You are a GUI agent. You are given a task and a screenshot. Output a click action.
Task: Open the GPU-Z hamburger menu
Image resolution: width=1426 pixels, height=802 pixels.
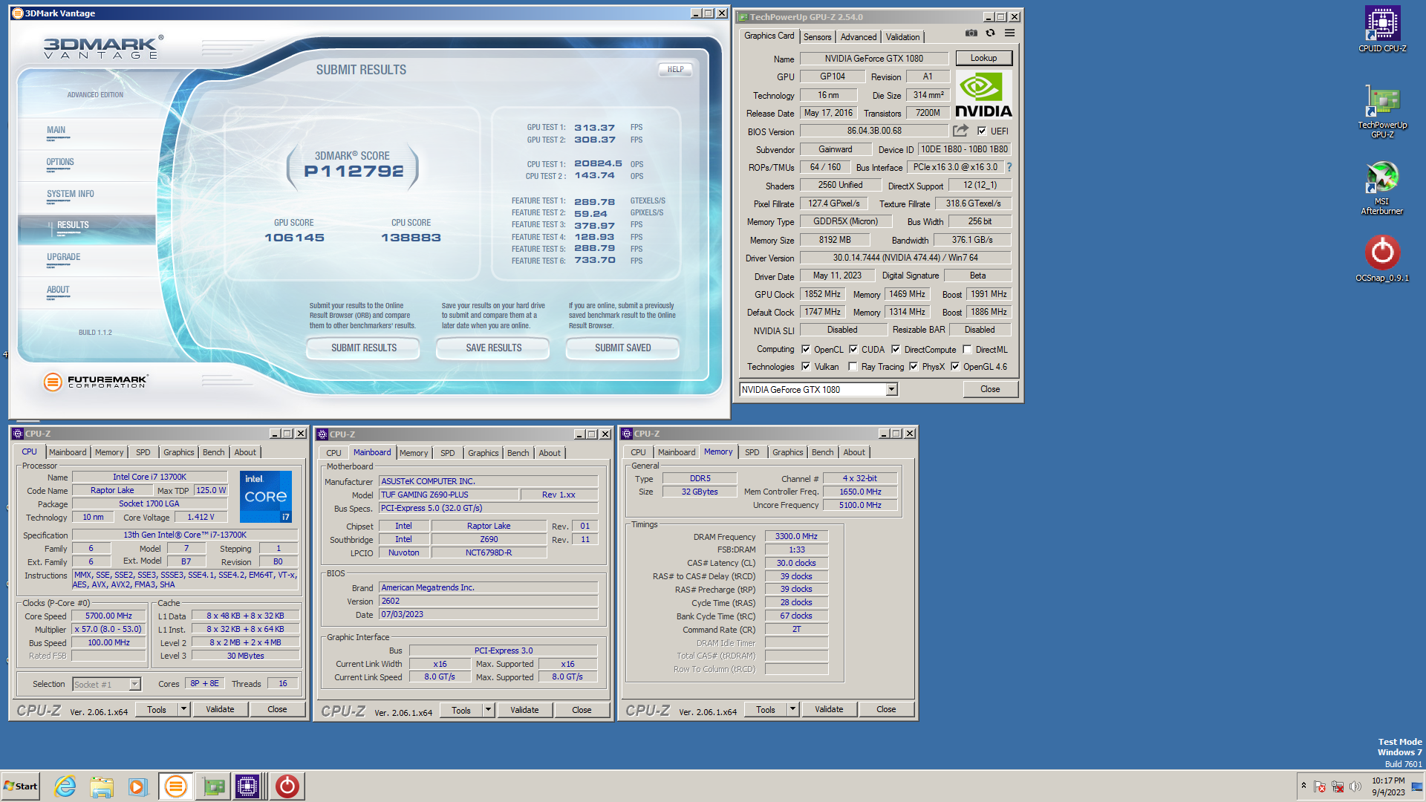pos(1010,33)
